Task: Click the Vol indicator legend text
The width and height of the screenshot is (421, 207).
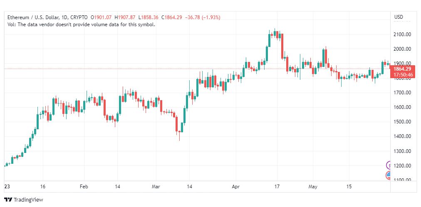Action: [x=82, y=25]
